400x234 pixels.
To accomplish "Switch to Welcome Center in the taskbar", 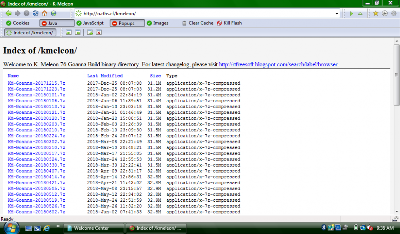I will click(x=91, y=228).
